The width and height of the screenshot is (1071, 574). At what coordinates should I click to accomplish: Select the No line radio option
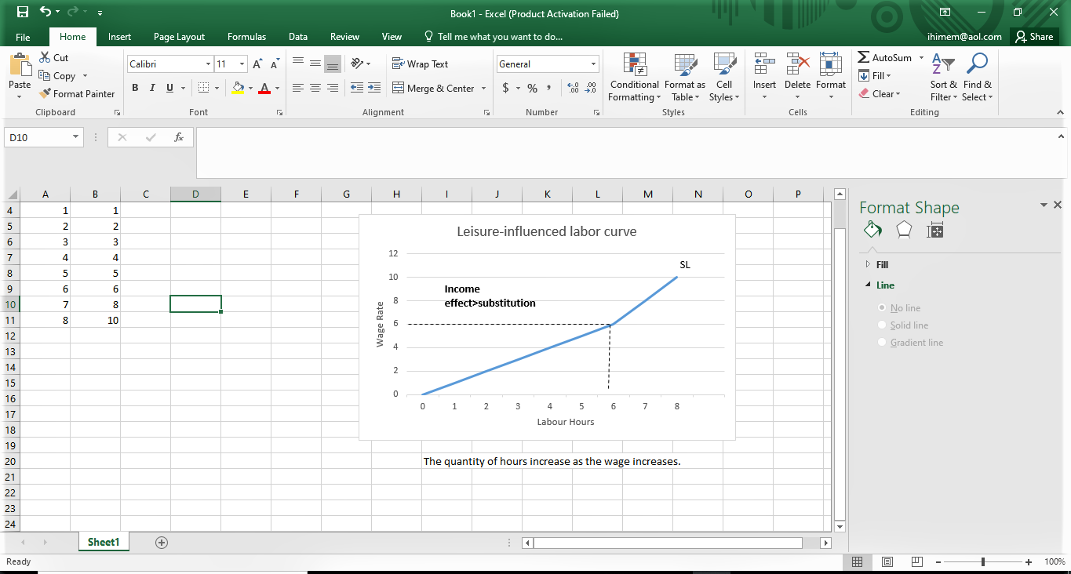pos(883,308)
